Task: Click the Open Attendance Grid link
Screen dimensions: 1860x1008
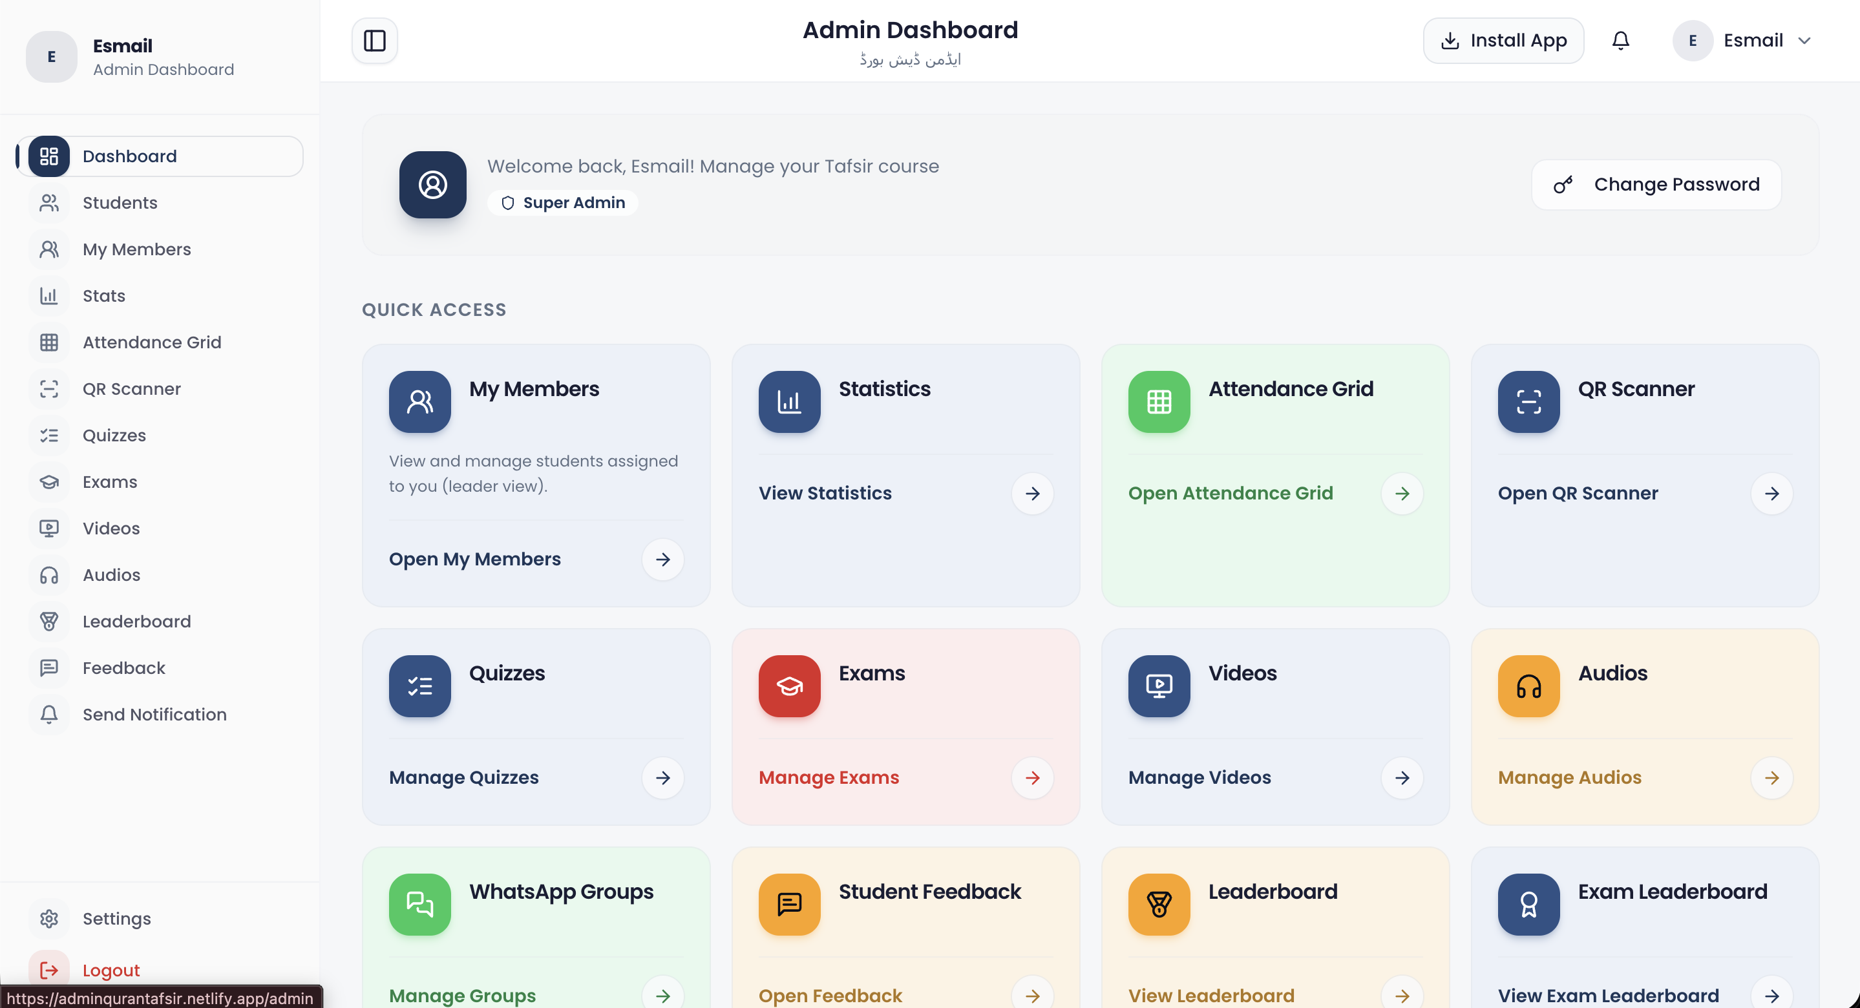Action: point(1231,493)
